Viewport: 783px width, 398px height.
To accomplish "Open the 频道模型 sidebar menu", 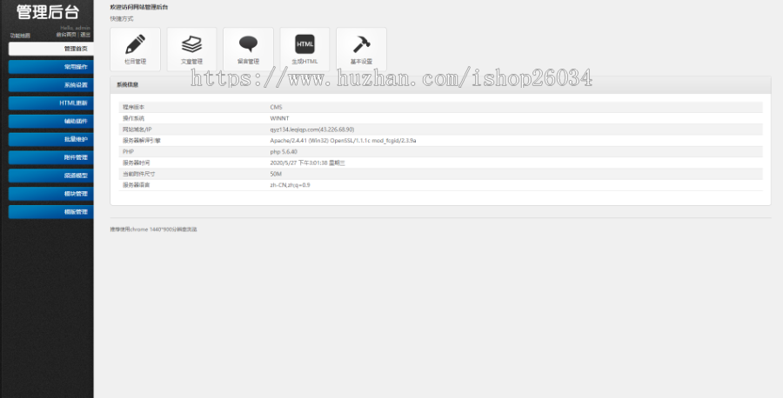I will 51,176.
